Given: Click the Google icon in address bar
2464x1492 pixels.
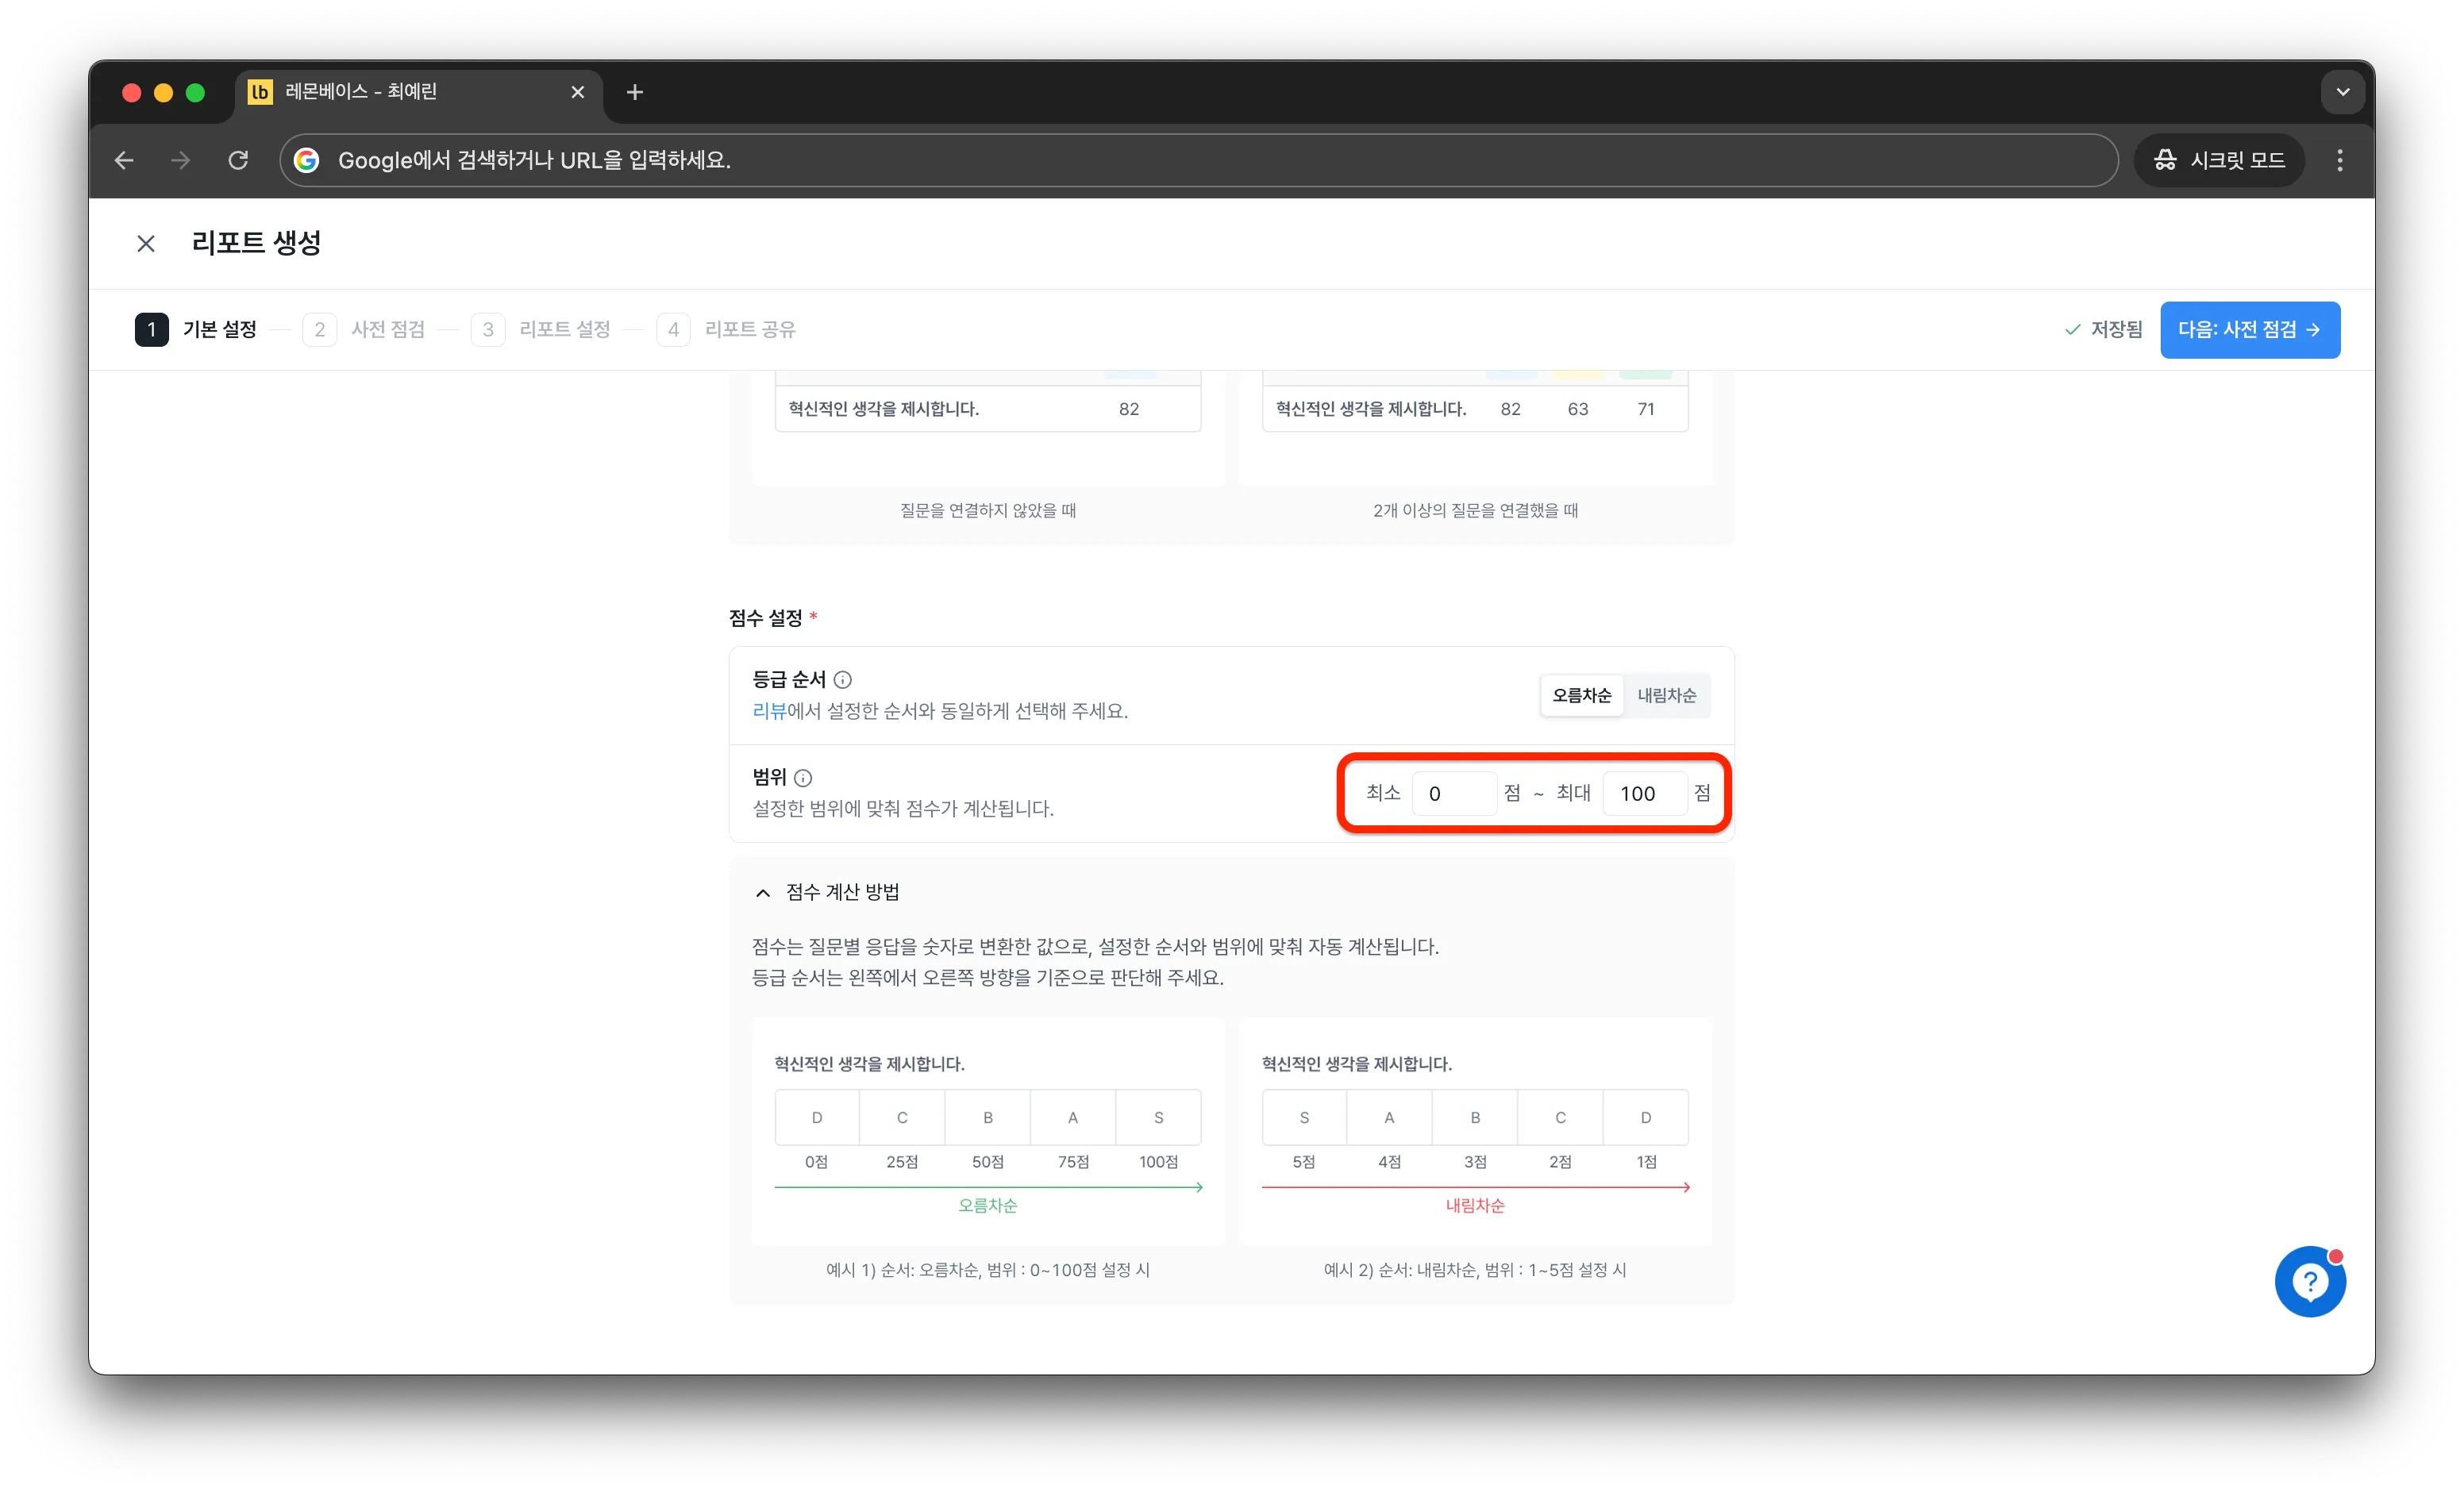Looking at the screenshot, I should [x=307, y=160].
